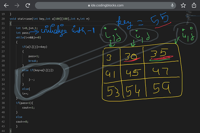Click the code 'while(i<n&&j>=0)'
Viewport: 200px width, 133px height.
pyautogui.click(x=28, y=37)
